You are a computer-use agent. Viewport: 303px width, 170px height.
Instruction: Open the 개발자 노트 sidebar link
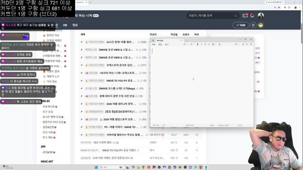(53, 76)
